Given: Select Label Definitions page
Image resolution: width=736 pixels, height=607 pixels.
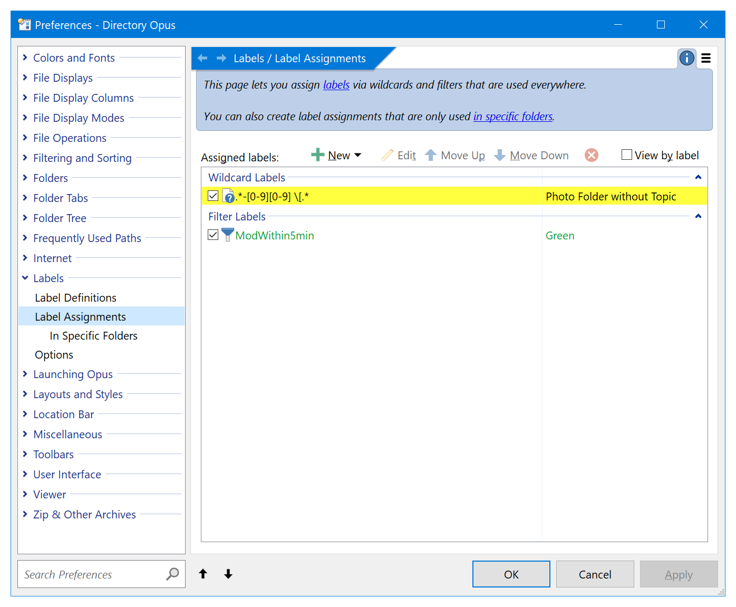Looking at the screenshot, I should 75,297.
